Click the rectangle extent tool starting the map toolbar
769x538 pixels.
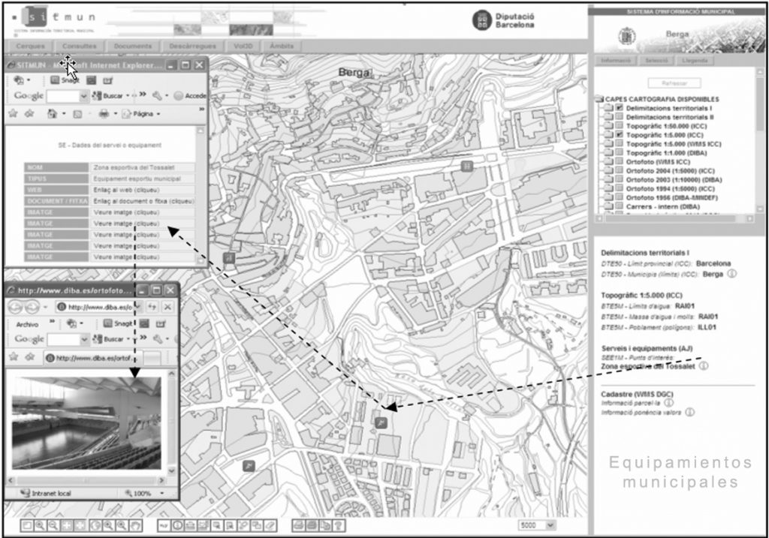click(x=27, y=526)
